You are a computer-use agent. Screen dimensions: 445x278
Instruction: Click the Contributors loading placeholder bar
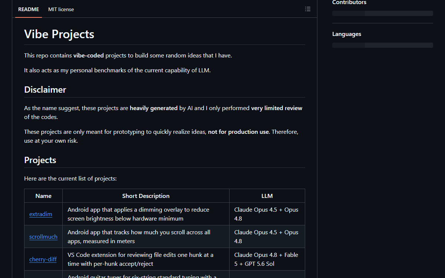[x=383, y=13]
